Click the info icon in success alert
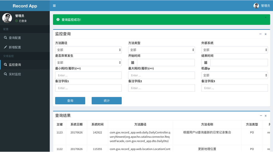Image resolution: width=273 pixels, height=152 pixels. coord(58,20)
